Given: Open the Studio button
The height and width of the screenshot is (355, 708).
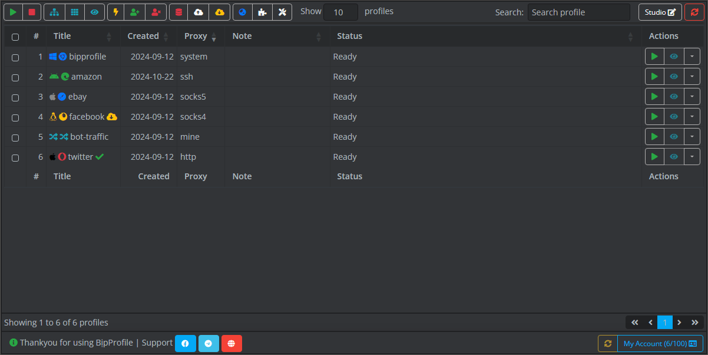Looking at the screenshot, I should [660, 12].
